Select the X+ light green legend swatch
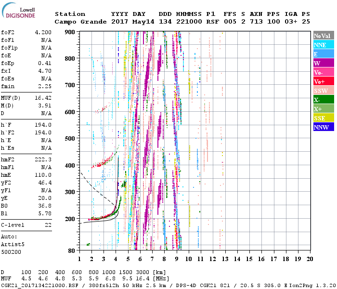Image resolution: width=337 pixels, height=289 pixels. point(324,108)
